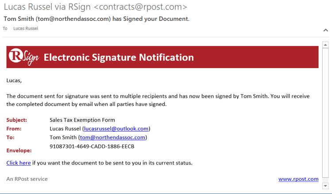Click the red Subject: label
Viewport: 332px width, 194px height.
pyautogui.click(x=17, y=120)
